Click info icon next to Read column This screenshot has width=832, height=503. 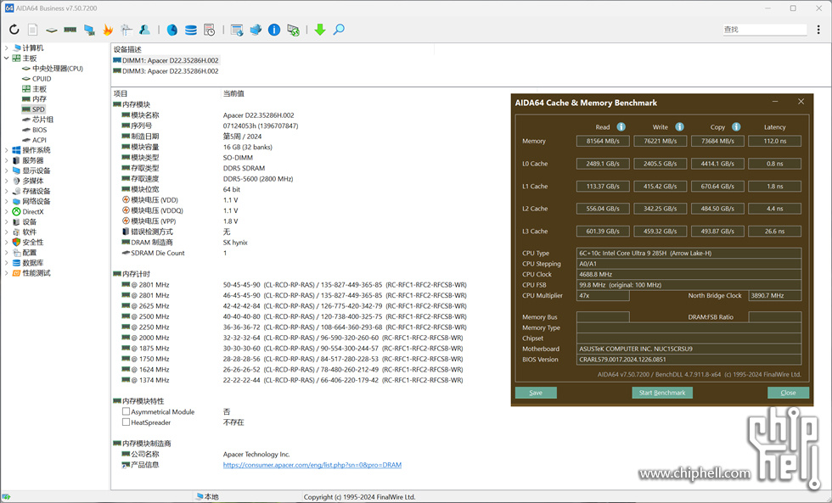621,126
